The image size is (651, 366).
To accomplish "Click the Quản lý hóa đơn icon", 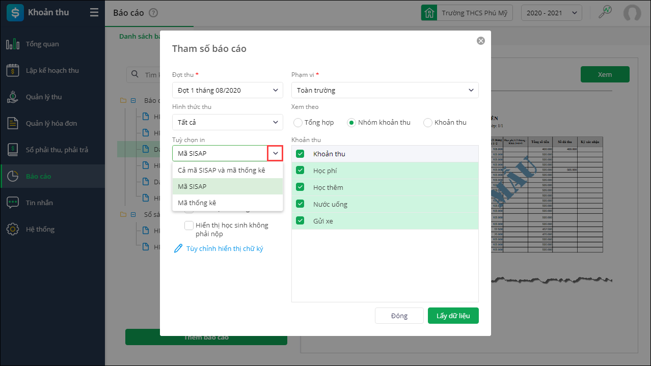I will click(x=13, y=124).
